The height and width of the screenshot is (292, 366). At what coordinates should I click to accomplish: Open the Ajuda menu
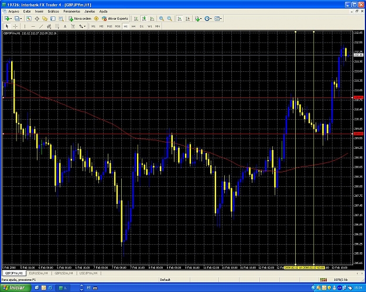pyautogui.click(x=103, y=12)
